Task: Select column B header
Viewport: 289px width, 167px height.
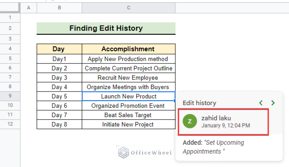Action: (59, 8)
